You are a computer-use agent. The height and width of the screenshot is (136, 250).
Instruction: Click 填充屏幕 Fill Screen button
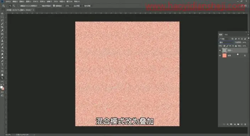point(87,6)
